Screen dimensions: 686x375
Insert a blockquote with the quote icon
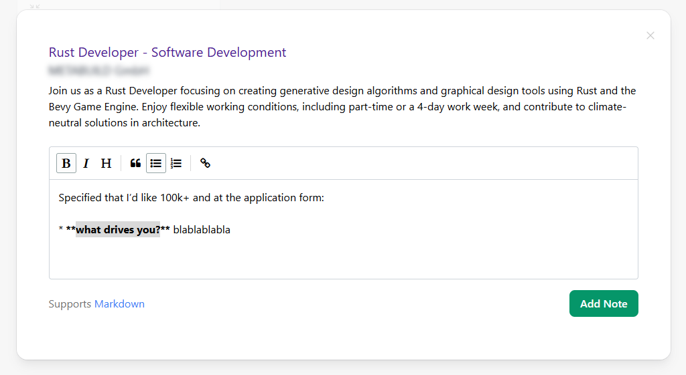[135, 163]
